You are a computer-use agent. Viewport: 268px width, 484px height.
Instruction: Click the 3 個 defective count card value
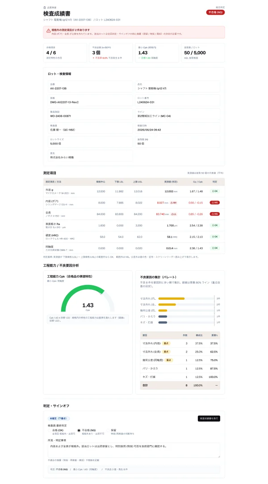click(97, 53)
